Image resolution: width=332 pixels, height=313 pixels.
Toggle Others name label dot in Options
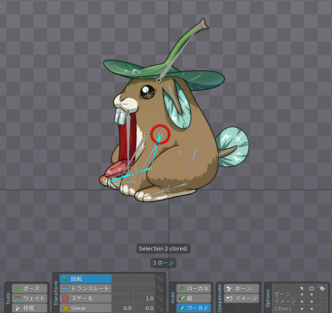coord(321,309)
